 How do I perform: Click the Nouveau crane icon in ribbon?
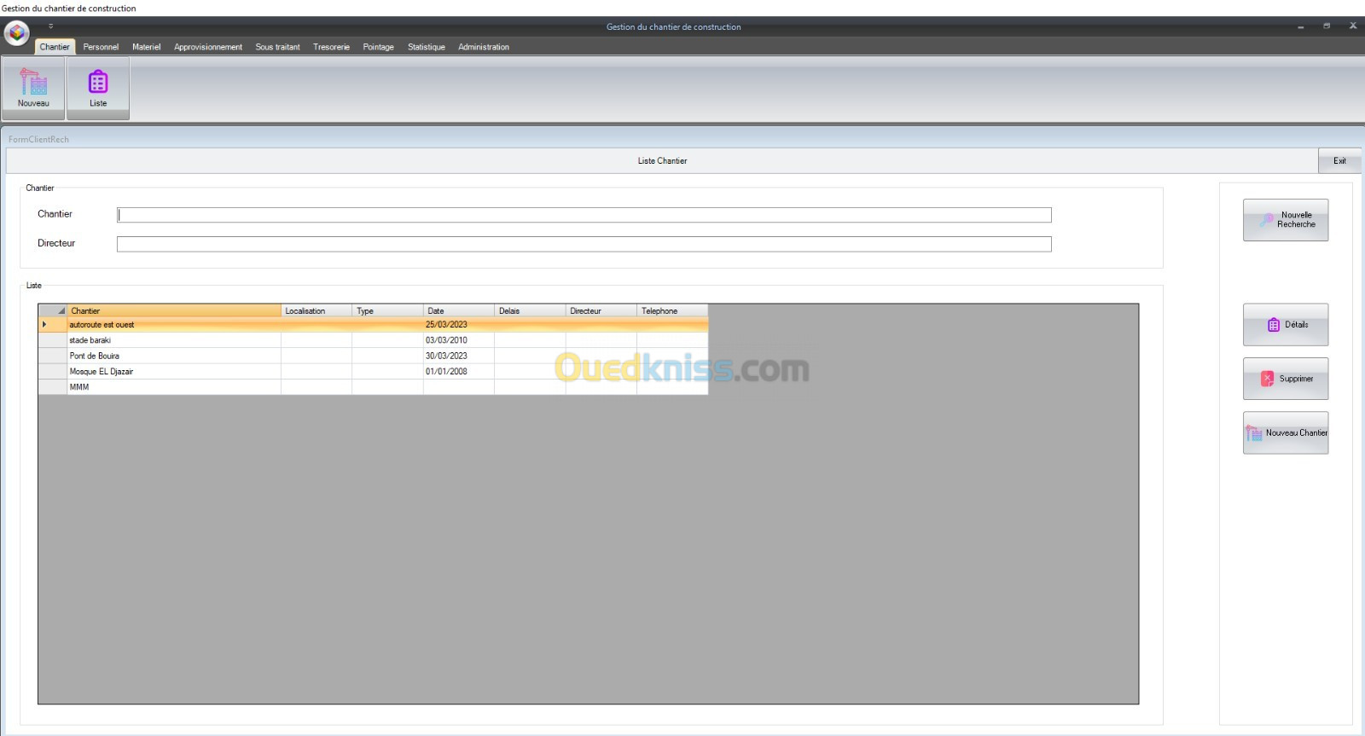pos(33,82)
